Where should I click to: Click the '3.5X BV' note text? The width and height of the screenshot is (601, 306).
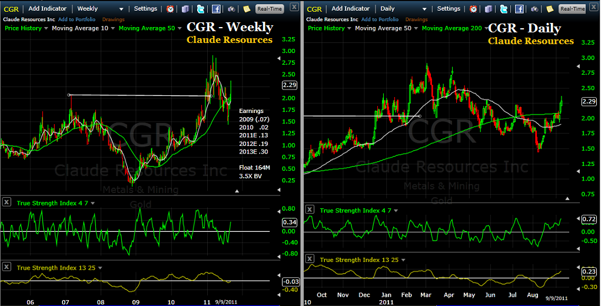click(250, 176)
